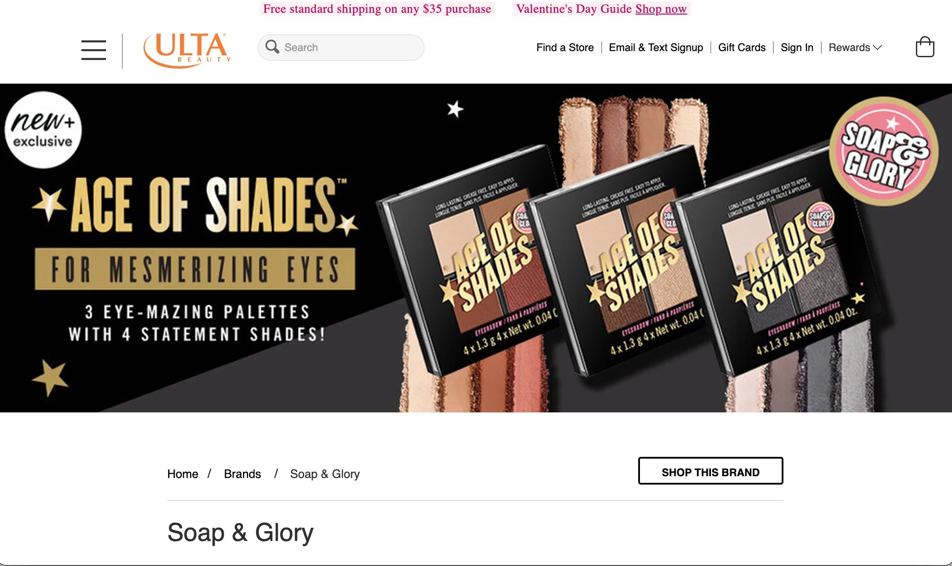Viewport: 952px width, 566px height.
Task: Open Find a Store
Action: [x=565, y=48]
